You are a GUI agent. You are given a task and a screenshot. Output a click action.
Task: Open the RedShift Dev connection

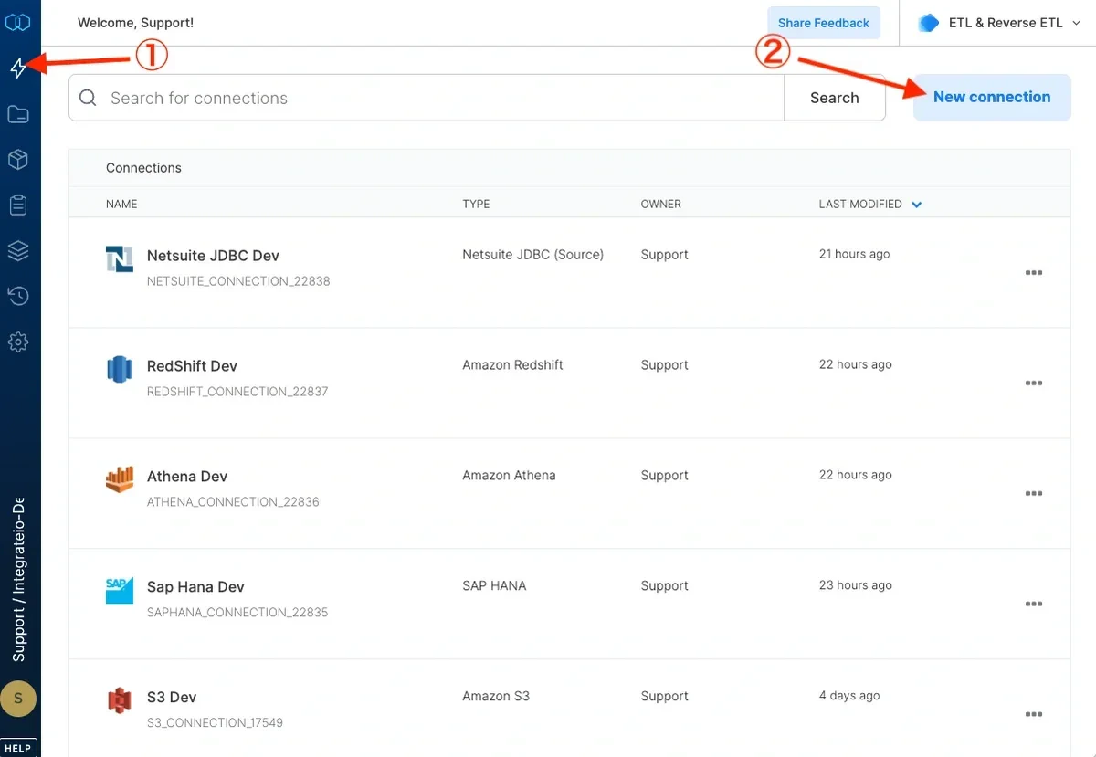tap(192, 366)
